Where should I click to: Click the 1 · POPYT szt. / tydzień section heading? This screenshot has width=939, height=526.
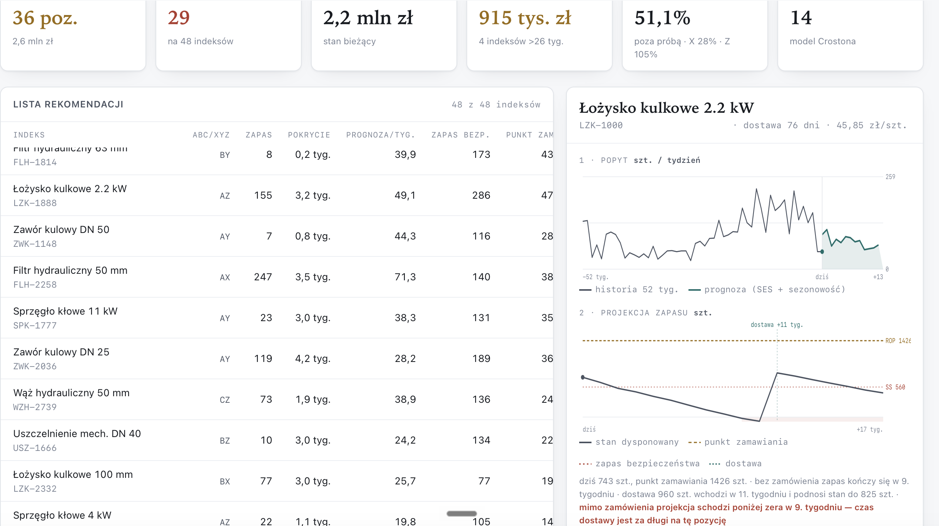tap(640, 160)
